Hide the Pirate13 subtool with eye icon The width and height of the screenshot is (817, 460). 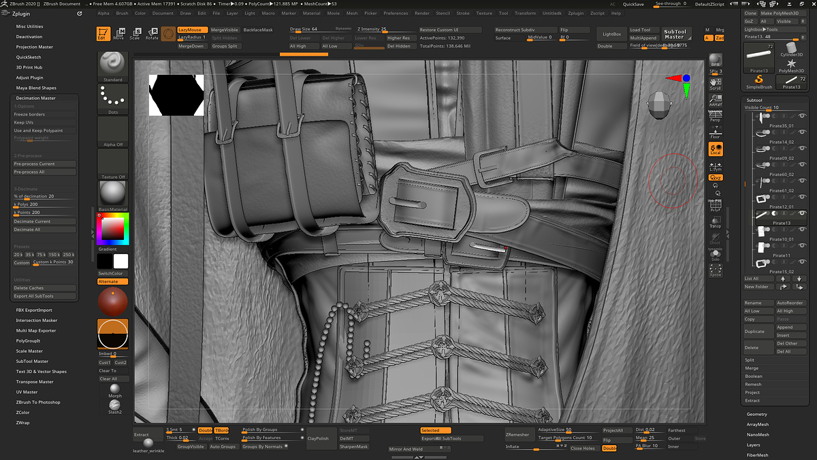[x=802, y=214]
